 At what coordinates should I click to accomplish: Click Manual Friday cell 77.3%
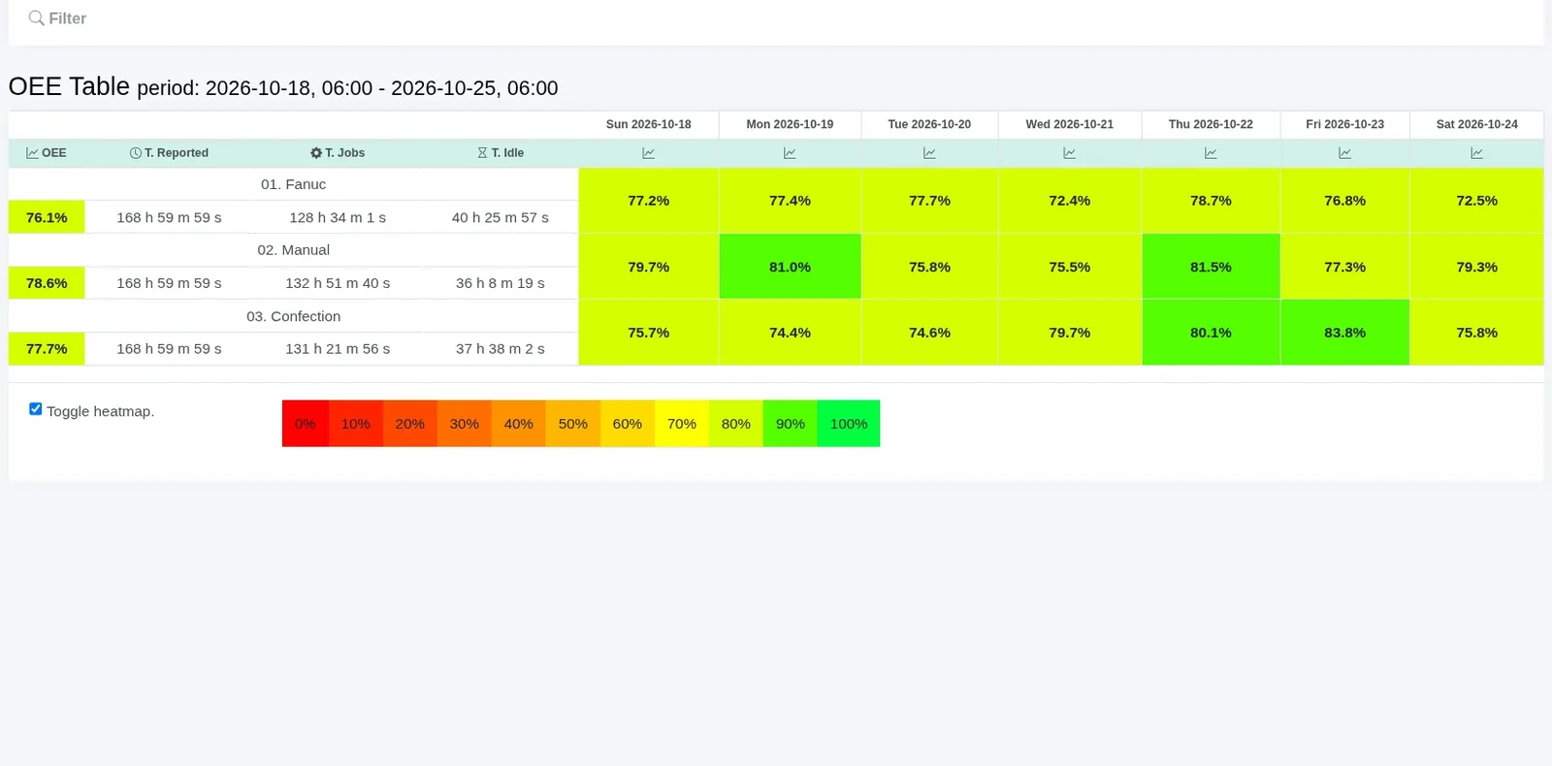[1344, 267]
